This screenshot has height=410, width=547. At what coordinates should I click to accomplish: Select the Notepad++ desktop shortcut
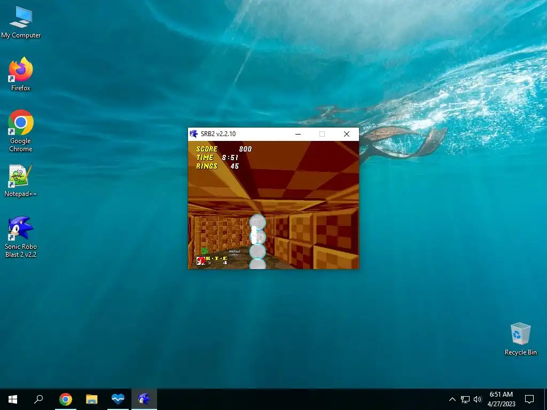click(x=21, y=181)
